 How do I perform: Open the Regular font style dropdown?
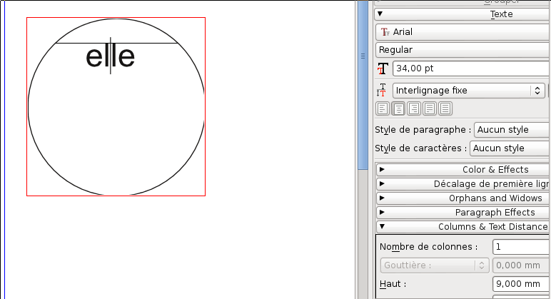(462, 50)
